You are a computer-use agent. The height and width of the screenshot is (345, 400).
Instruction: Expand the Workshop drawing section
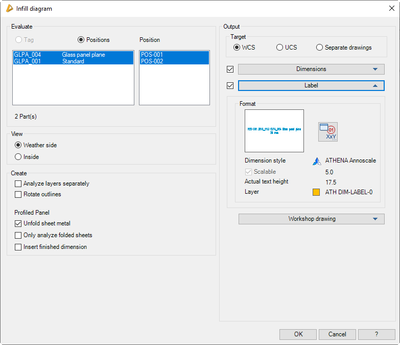[311, 219]
